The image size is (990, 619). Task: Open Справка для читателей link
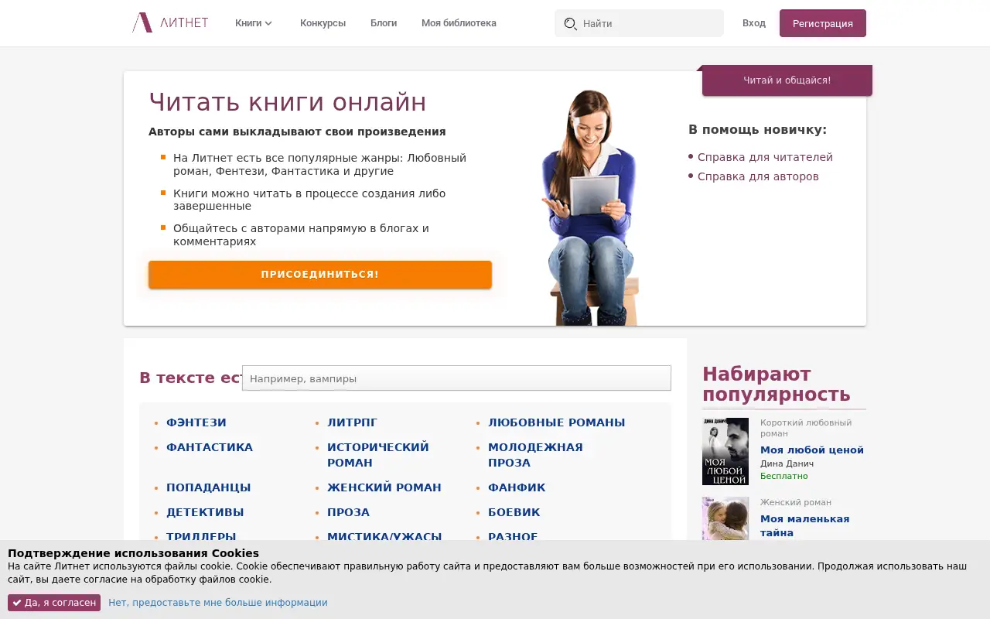pos(765,157)
